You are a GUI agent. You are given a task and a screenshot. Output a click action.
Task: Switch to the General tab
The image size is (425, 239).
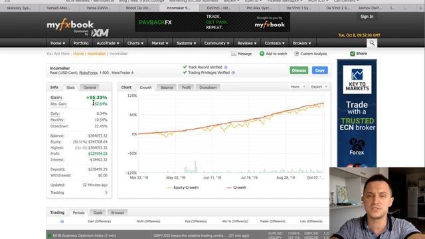[x=90, y=88]
